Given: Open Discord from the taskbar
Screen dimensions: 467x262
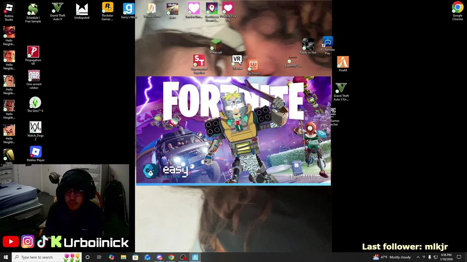Looking at the screenshot, I should point(159,257).
